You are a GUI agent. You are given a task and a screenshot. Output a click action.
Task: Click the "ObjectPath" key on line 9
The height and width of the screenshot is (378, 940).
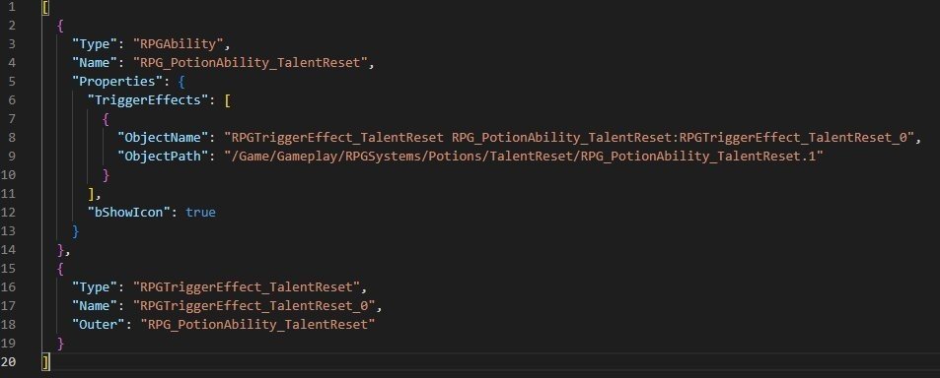point(163,157)
